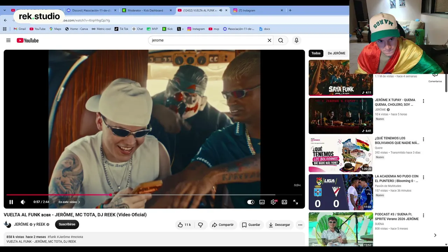Open the Home - Canva bookmark
Viewport: 448px width, 252px height.
tap(76, 29)
